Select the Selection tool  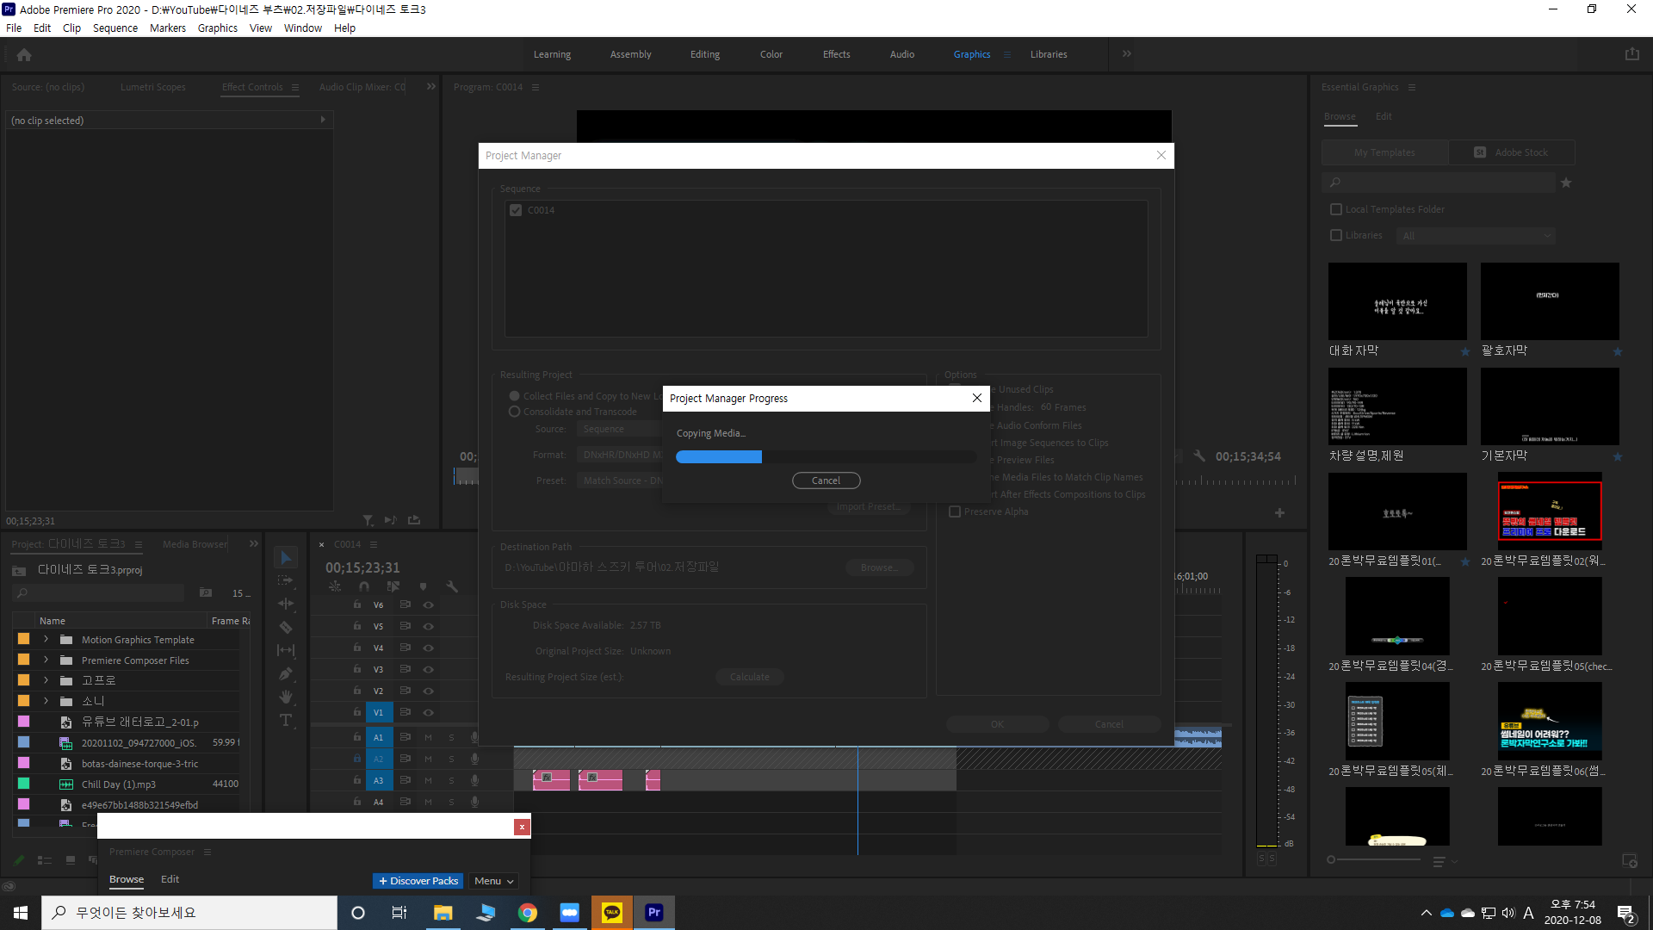pos(286,557)
